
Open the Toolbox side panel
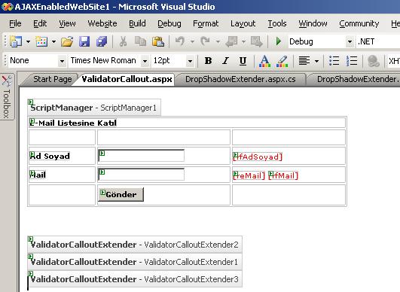pos(7,97)
